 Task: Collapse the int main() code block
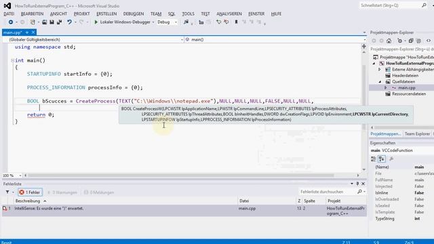click(12, 60)
